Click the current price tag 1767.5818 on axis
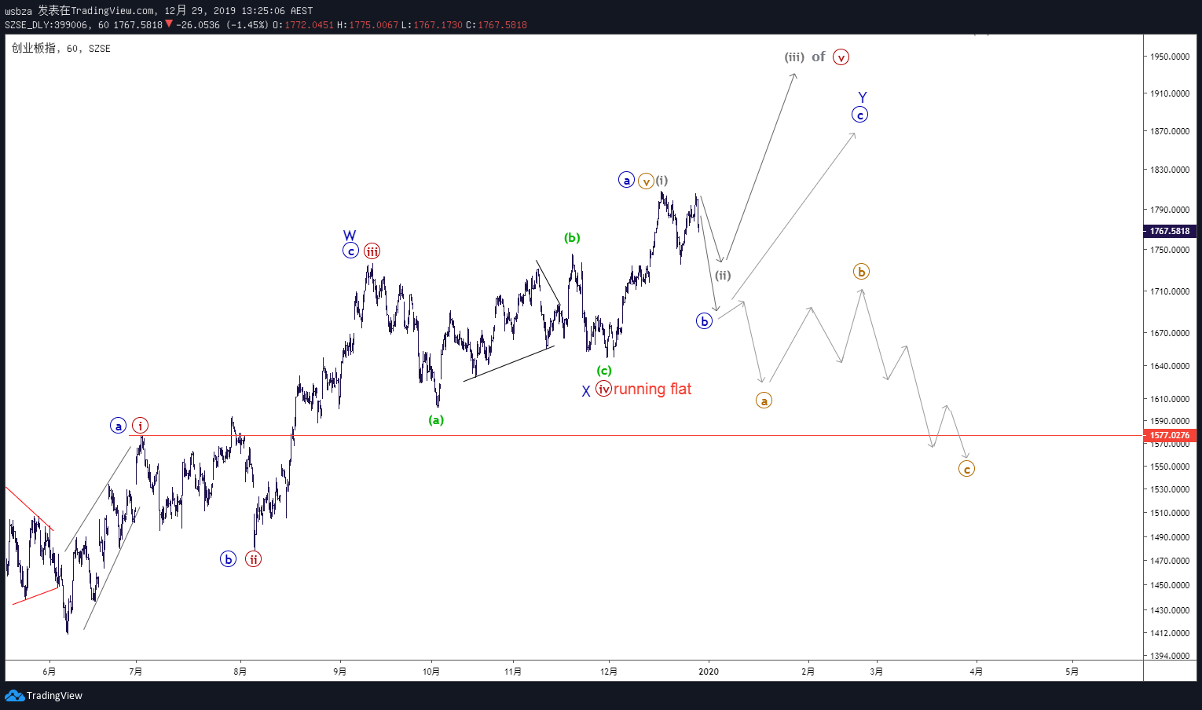The width and height of the screenshot is (1202, 710). [1170, 231]
